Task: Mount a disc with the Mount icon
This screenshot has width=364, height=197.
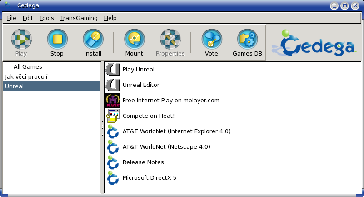Action: click(134, 39)
